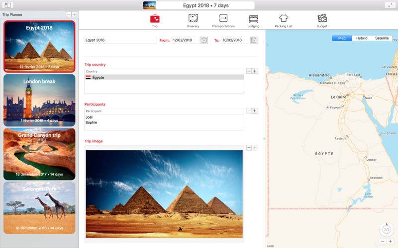Remove the trip image

(249, 148)
